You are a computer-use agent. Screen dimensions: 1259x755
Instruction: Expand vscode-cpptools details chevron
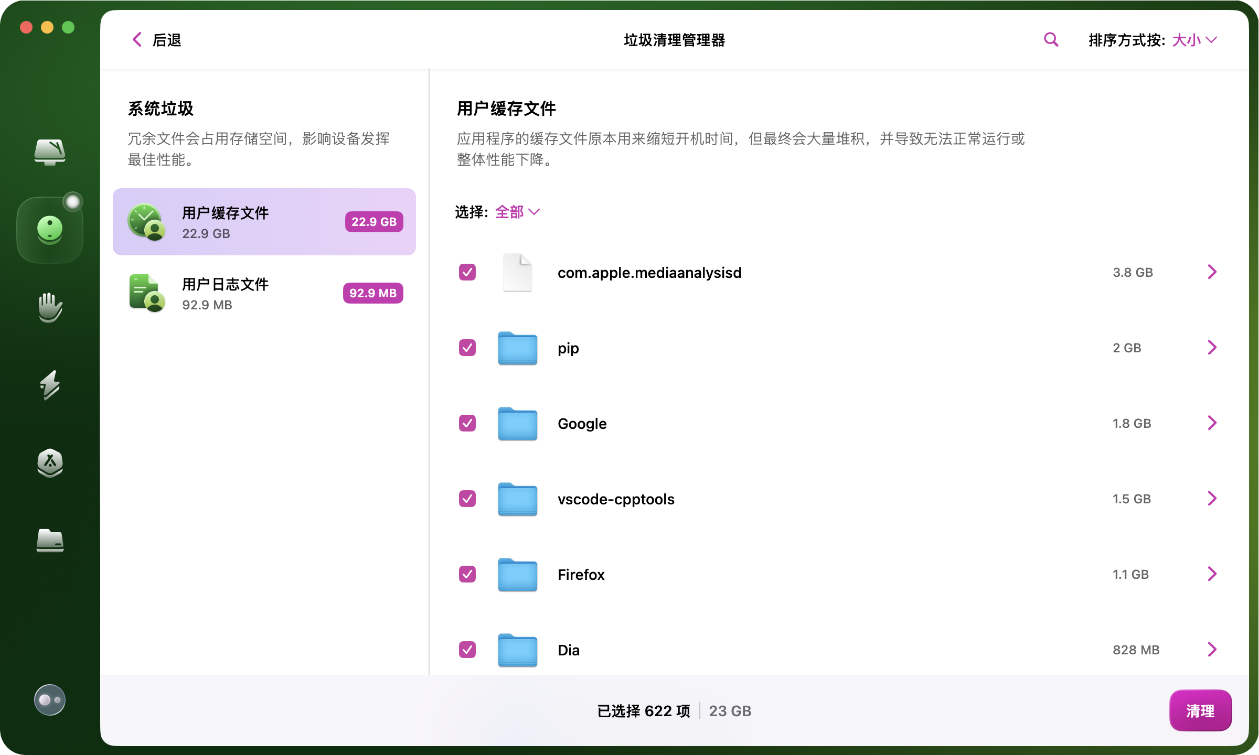tap(1212, 499)
